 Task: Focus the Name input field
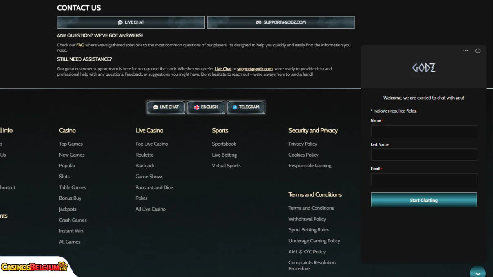[424, 131]
